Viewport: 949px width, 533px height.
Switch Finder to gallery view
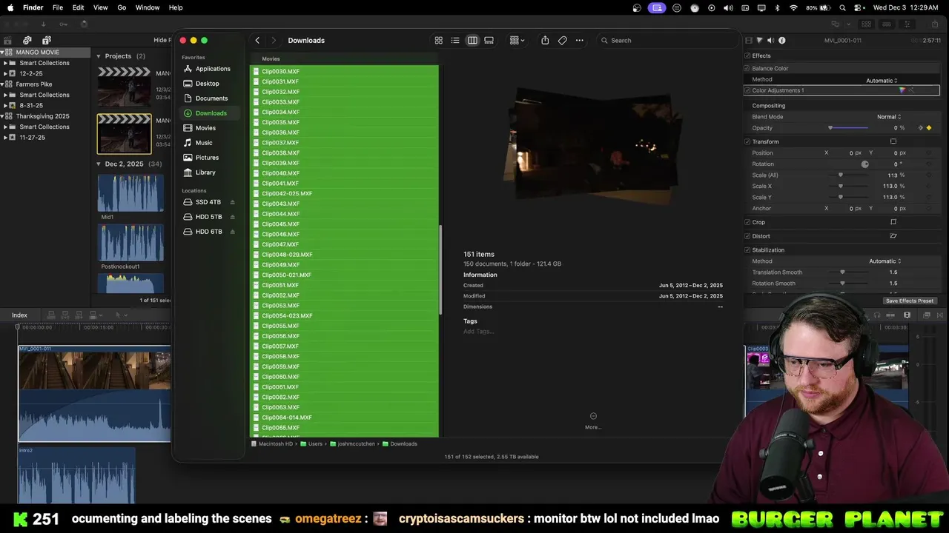[489, 41]
